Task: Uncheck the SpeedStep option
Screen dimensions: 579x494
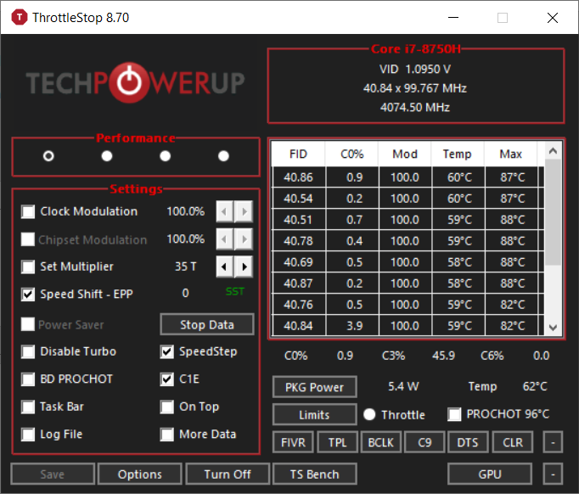Action: click(x=167, y=352)
